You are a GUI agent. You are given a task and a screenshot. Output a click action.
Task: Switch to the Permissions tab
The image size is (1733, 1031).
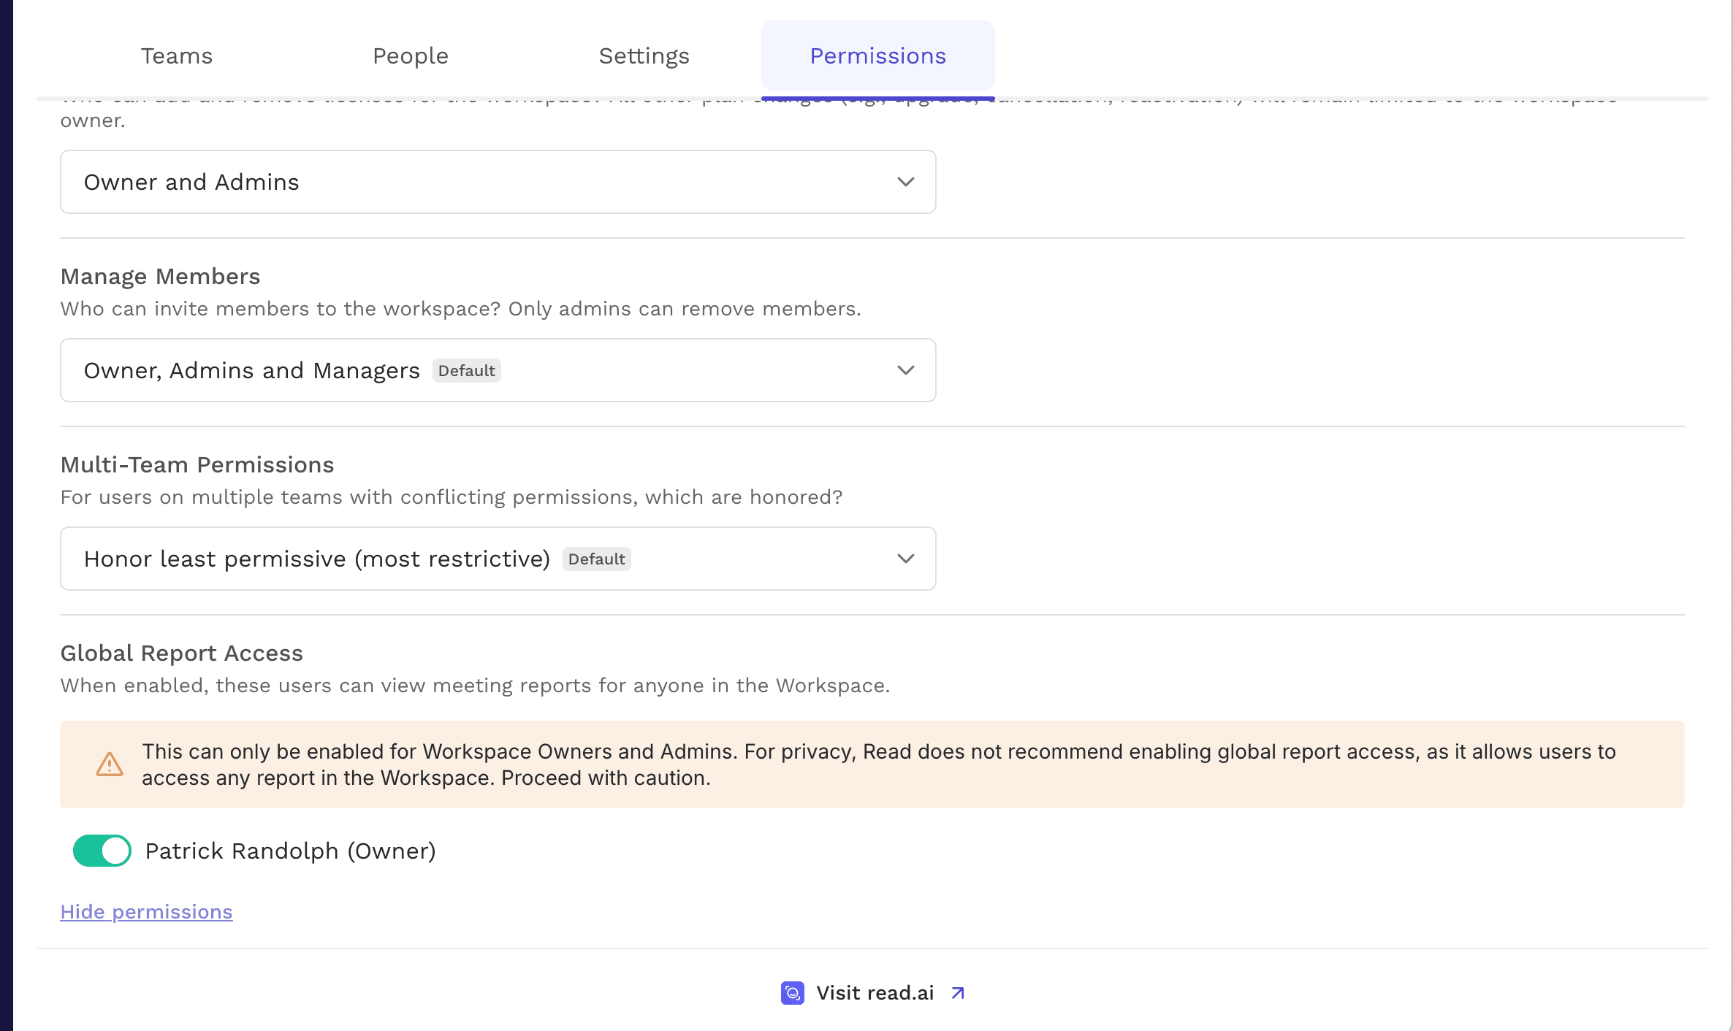[x=877, y=55]
